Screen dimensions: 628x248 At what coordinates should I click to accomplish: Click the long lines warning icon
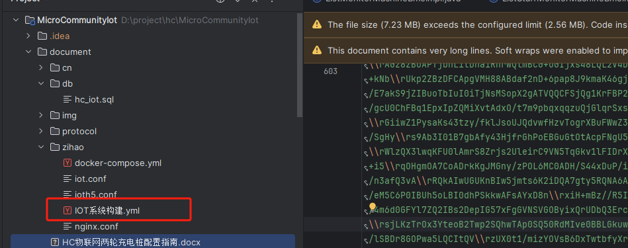tap(317, 50)
